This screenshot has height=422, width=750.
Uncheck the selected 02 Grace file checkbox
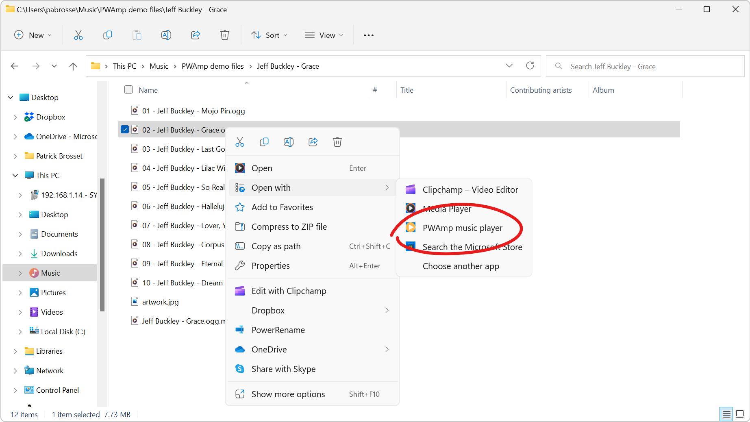click(125, 130)
